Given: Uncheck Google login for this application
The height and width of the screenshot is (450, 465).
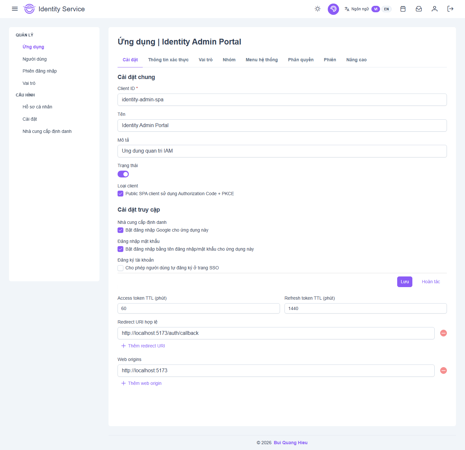Looking at the screenshot, I should point(120,230).
